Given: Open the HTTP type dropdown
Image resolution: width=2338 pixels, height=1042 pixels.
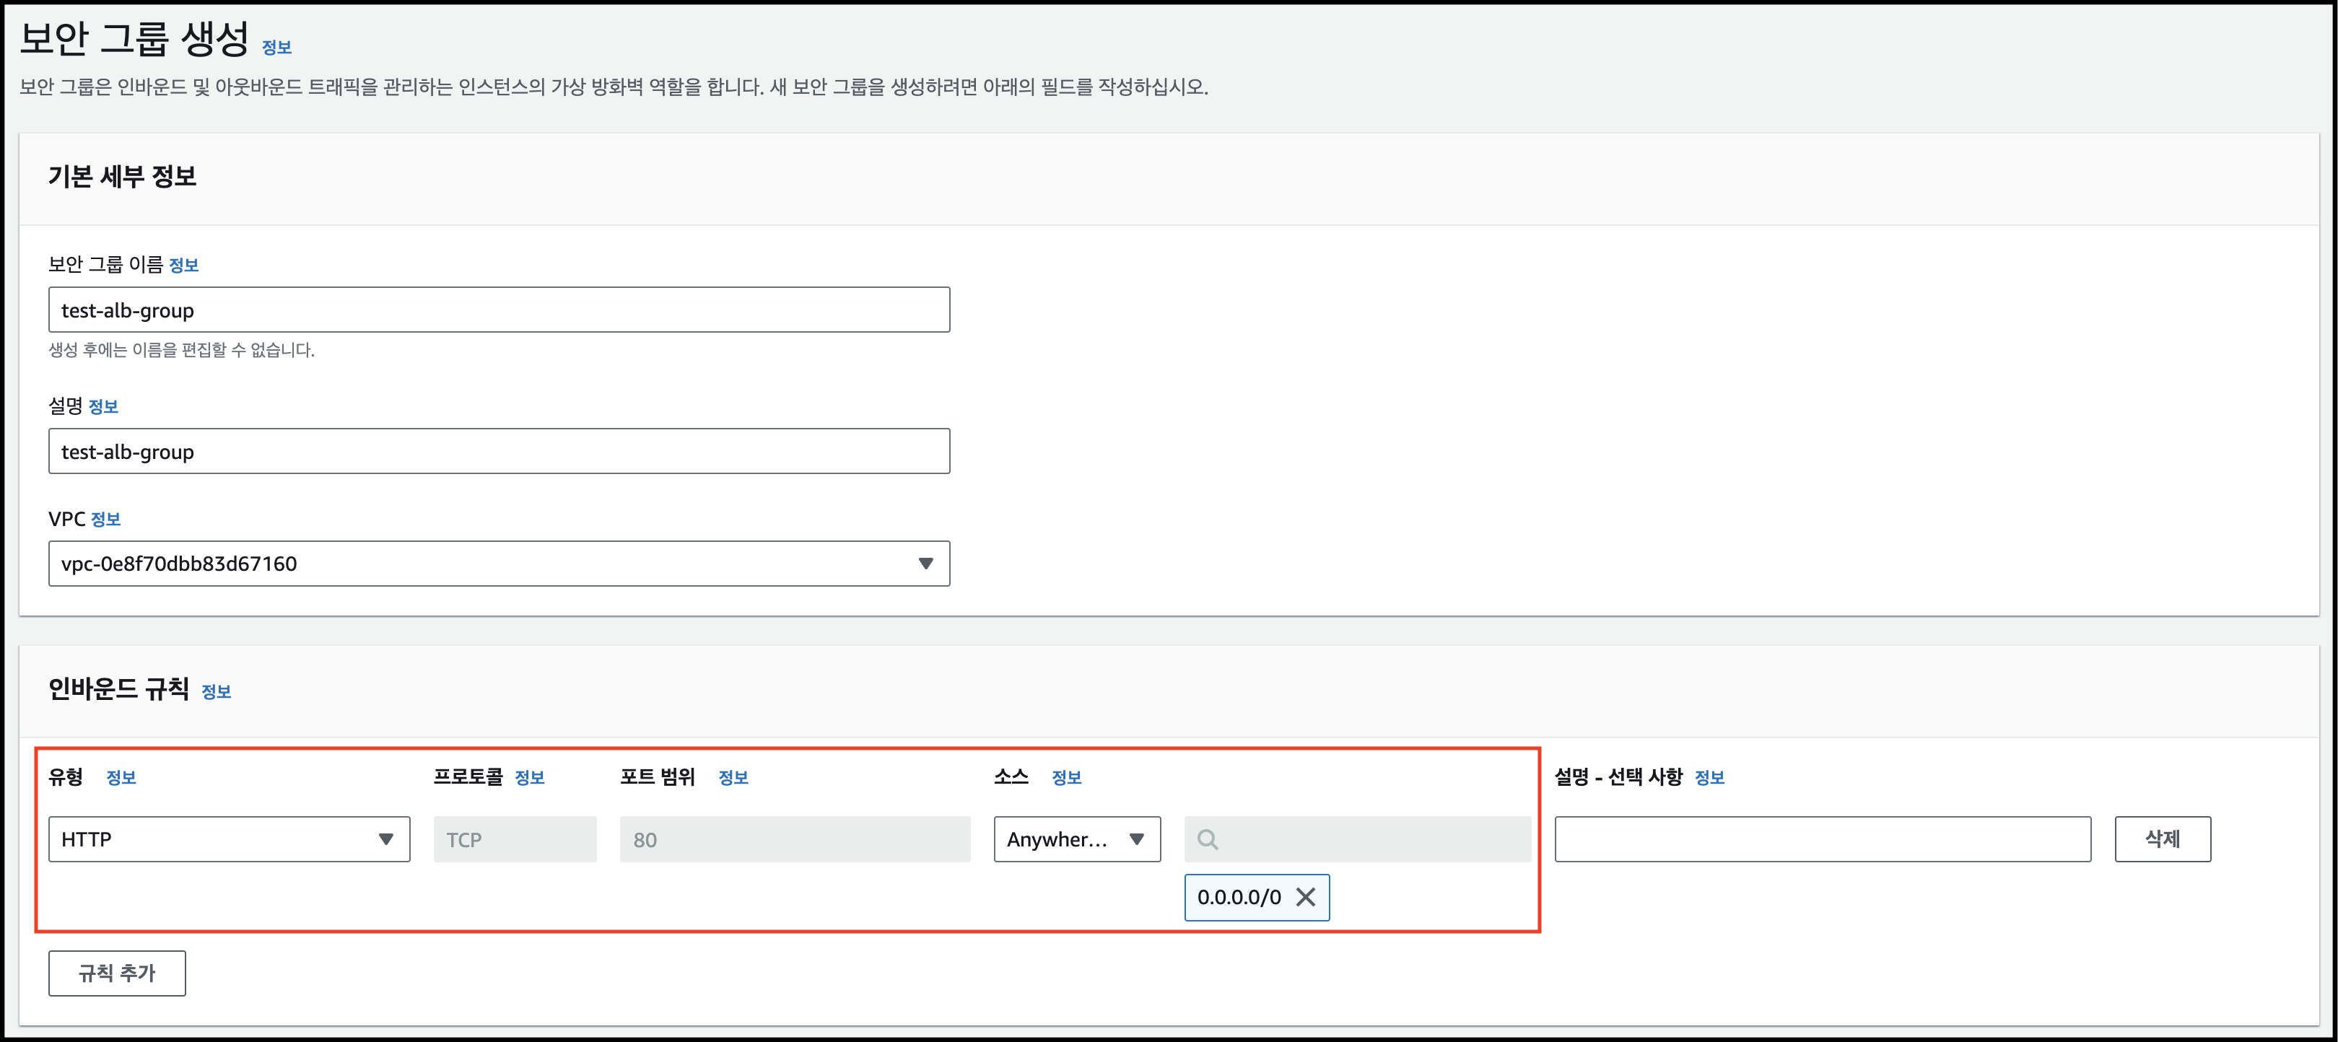Looking at the screenshot, I should click(x=229, y=840).
